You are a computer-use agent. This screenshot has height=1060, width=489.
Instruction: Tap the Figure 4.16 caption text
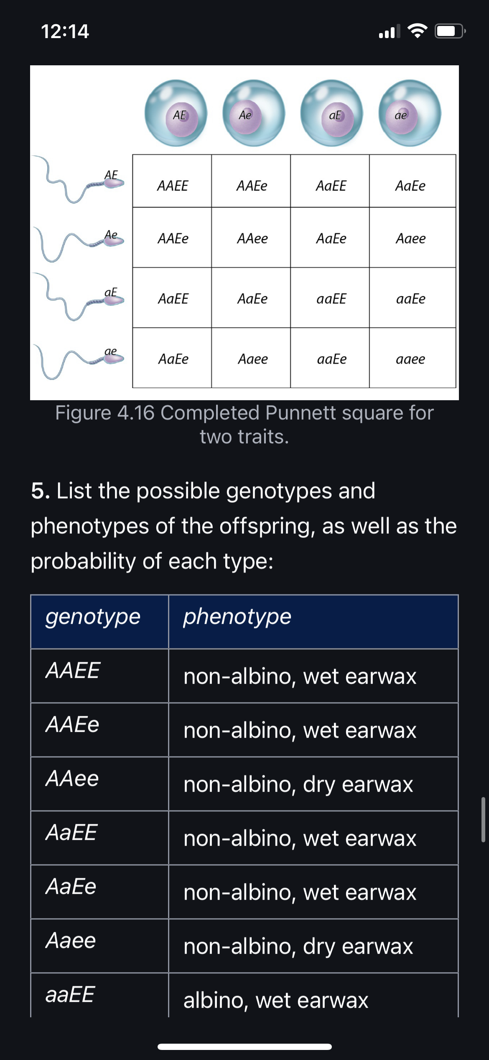pos(244,425)
